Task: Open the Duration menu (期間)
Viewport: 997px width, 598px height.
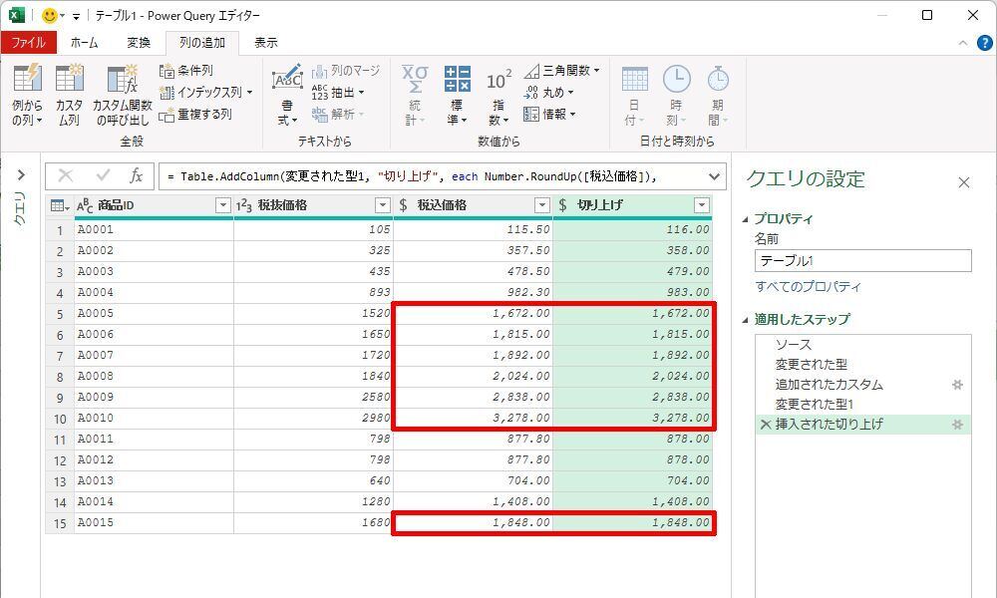Action: [718, 94]
